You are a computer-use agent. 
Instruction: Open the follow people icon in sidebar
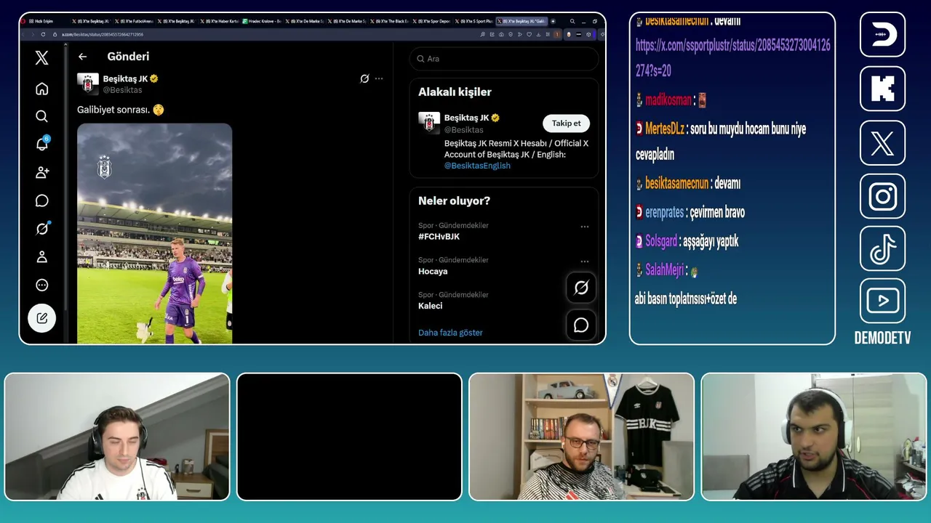[x=42, y=172]
